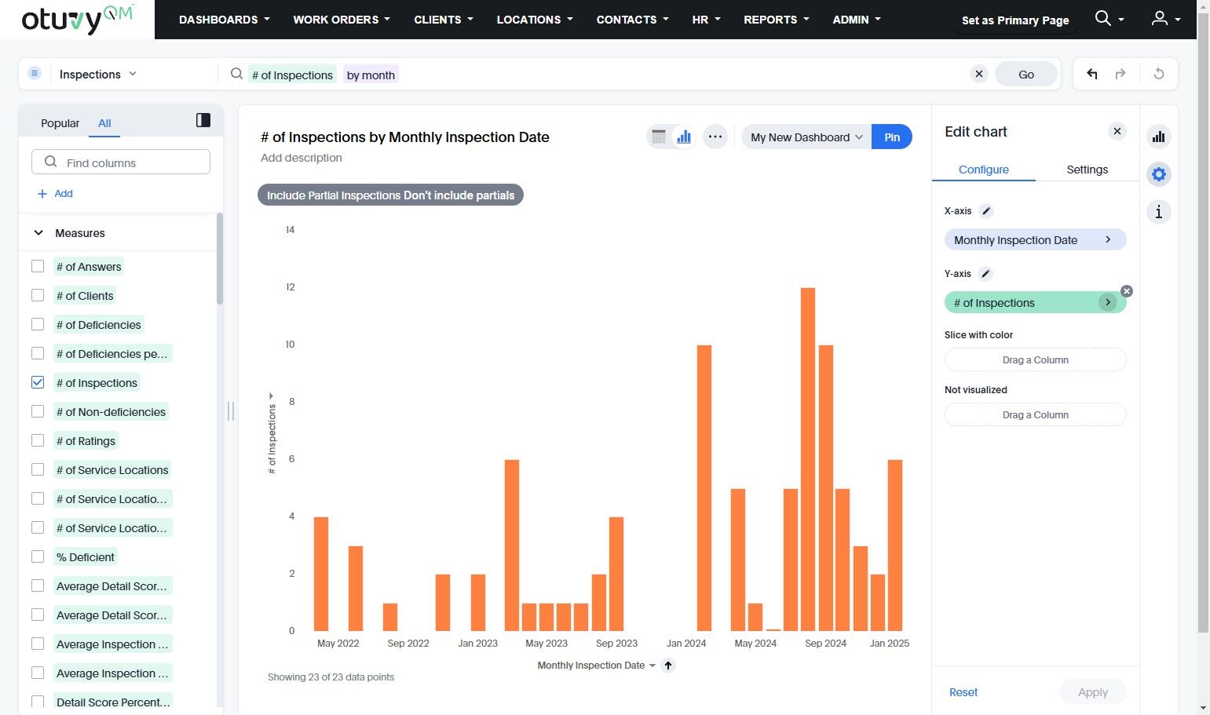Open the info panel icon
This screenshot has height=715, width=1210.
[1158, 212]
